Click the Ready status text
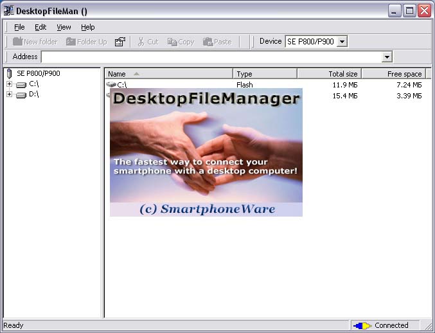The height and width of the screenshot is (333, 435). point(13,325)
